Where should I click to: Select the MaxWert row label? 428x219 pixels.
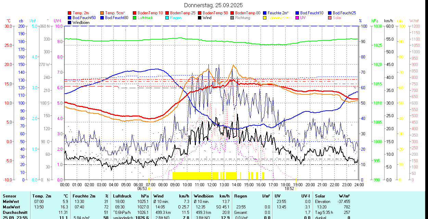tap(12, 207)
